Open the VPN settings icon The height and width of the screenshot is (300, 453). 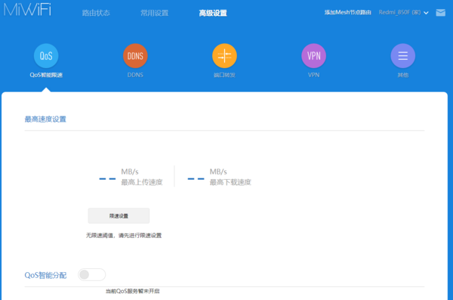(x=314, y=56)
